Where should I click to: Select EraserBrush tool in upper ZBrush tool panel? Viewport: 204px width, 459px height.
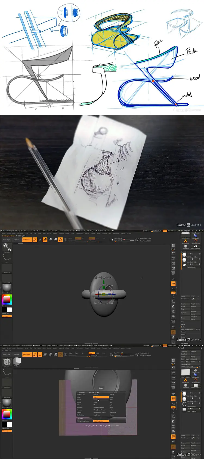coord(196,242)
